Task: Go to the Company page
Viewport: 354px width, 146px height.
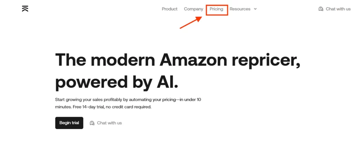Action: pyautogui.click(x=193, y=9)
